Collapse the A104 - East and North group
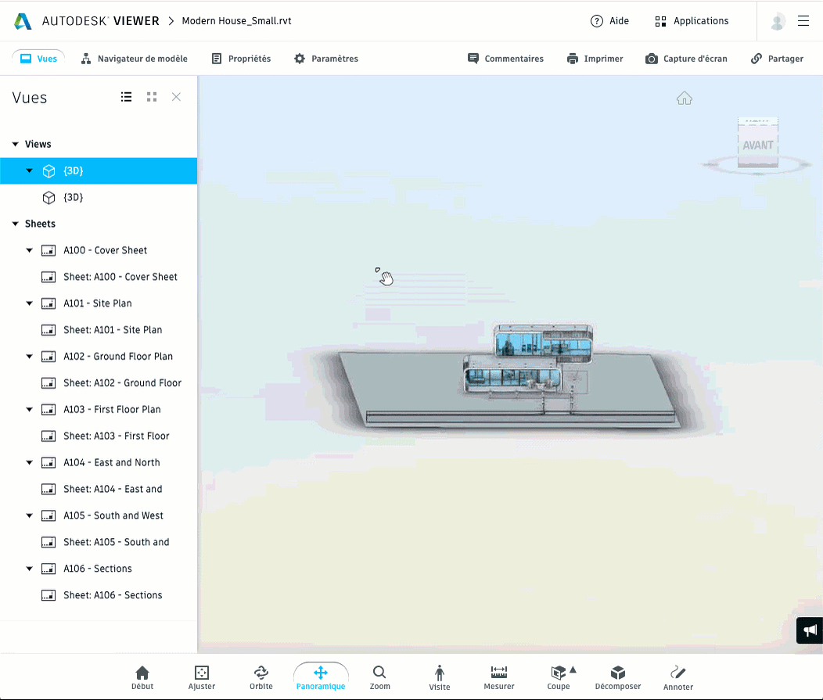Screen dimensions: 823x700 (30, 463)
